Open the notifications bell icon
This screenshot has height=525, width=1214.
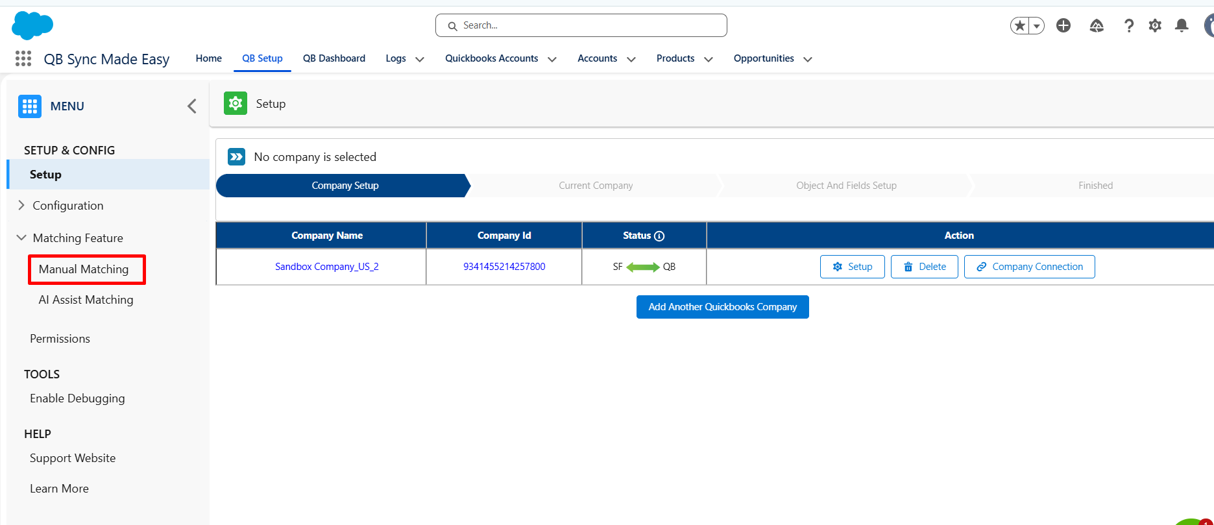pos(1182,25)
